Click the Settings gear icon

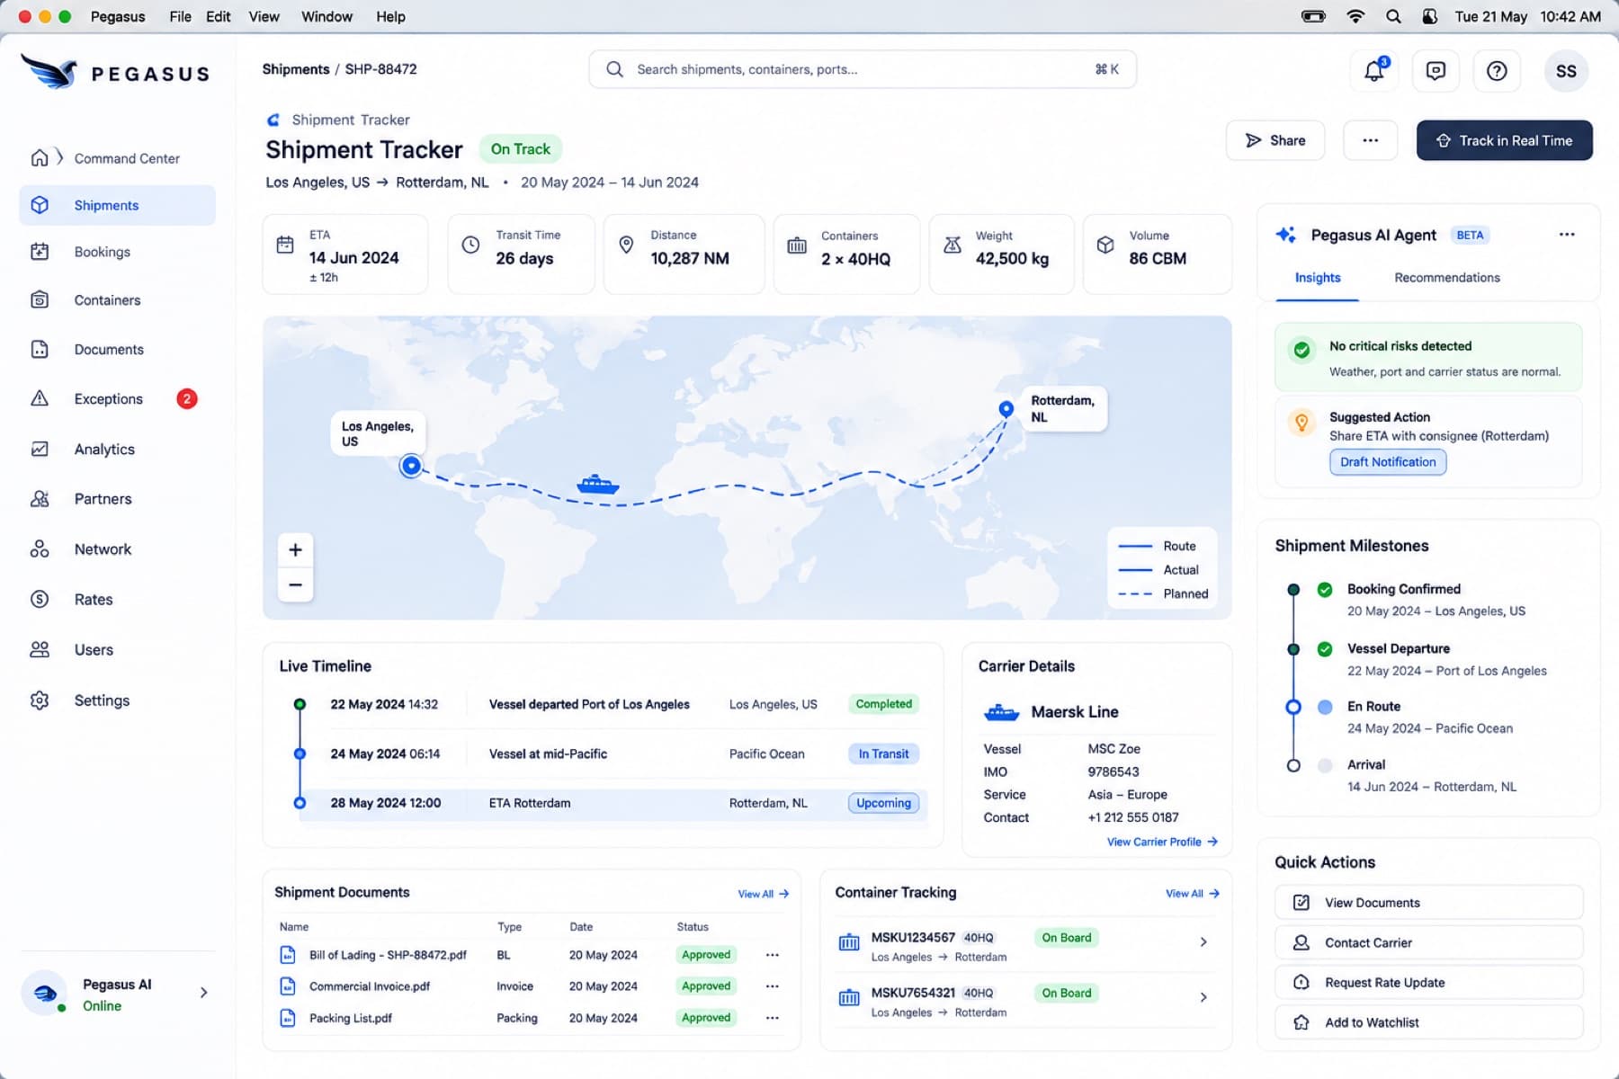click(x=40, y=700)
